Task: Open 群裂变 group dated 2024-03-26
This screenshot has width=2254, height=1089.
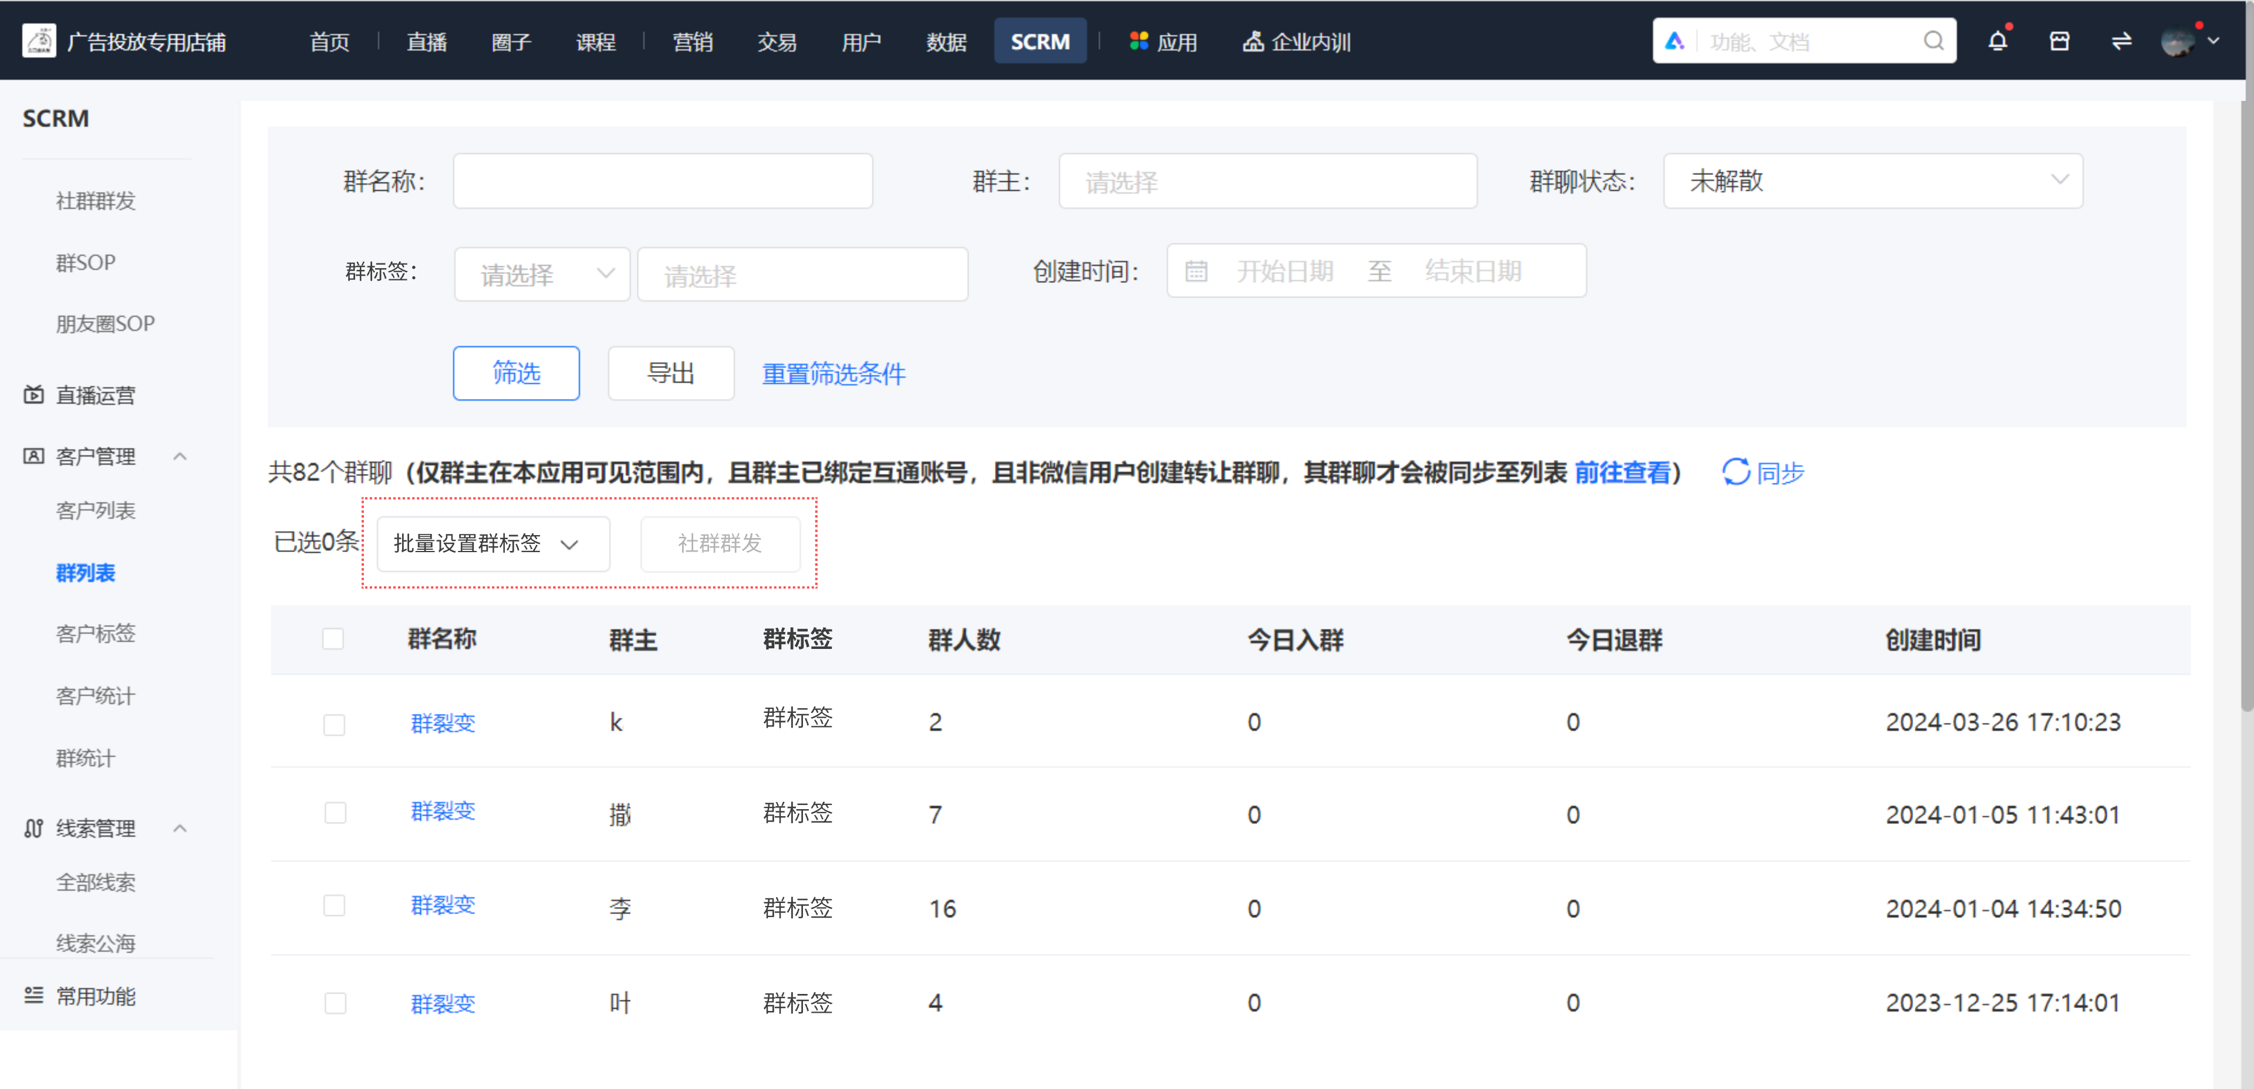Action: click(443, 723)
